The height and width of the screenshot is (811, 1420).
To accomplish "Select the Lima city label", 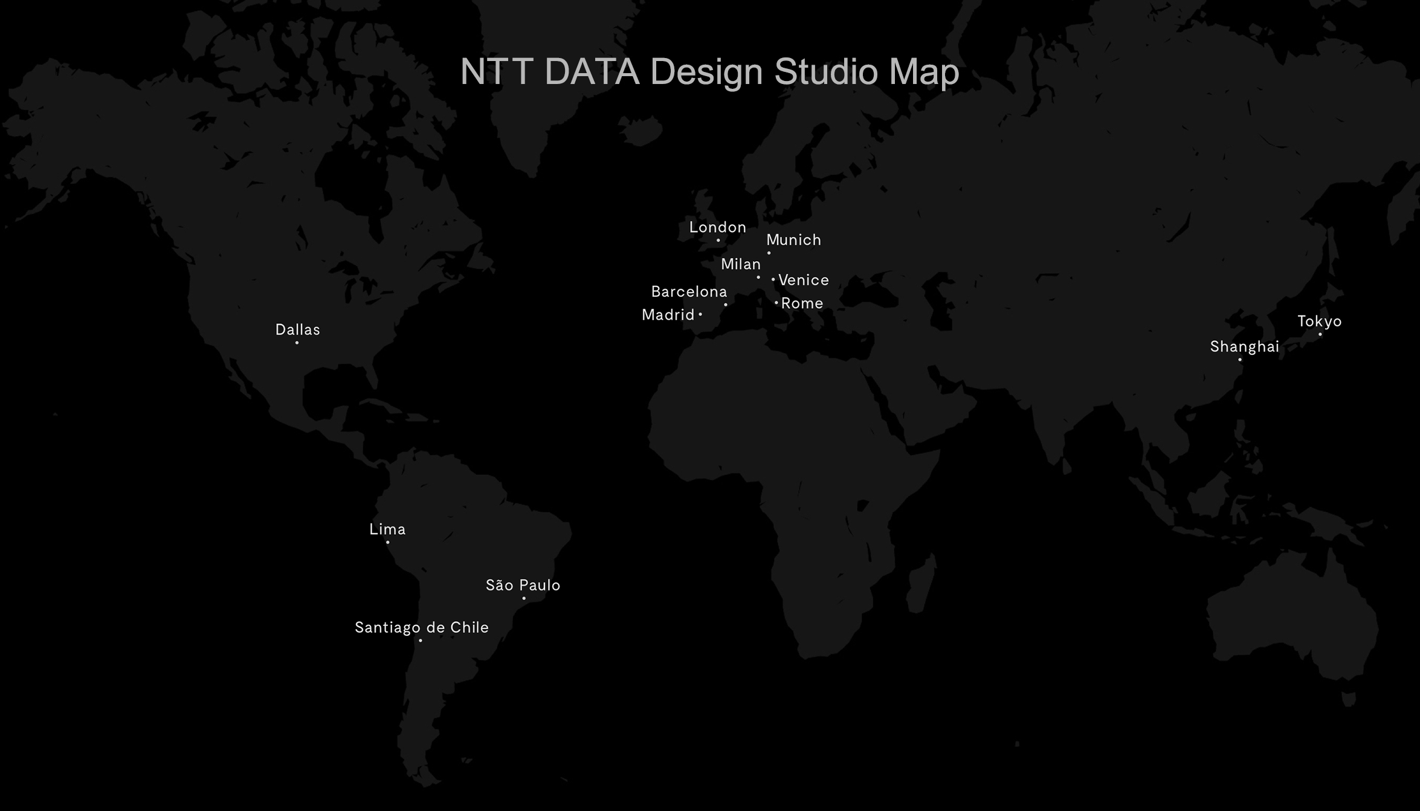I will point(387,529).
